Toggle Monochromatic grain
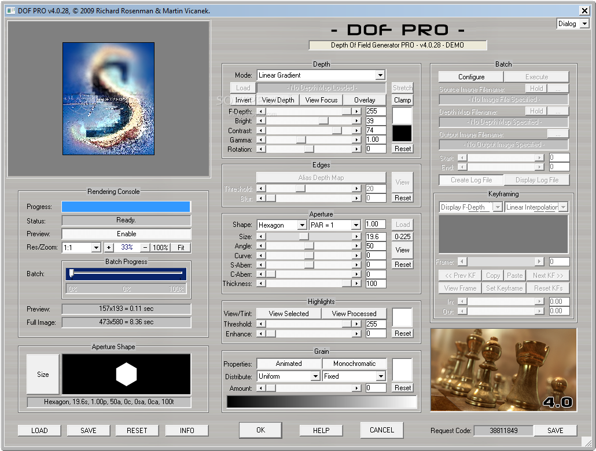This screenshot has height=451, width=596. 354,364
